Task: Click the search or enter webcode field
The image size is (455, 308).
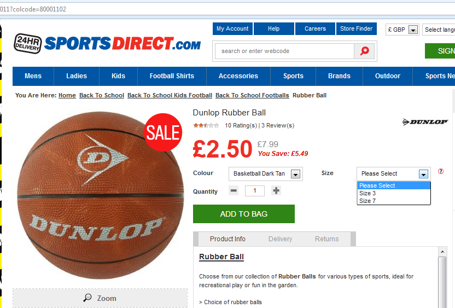Action: [284, 51]
